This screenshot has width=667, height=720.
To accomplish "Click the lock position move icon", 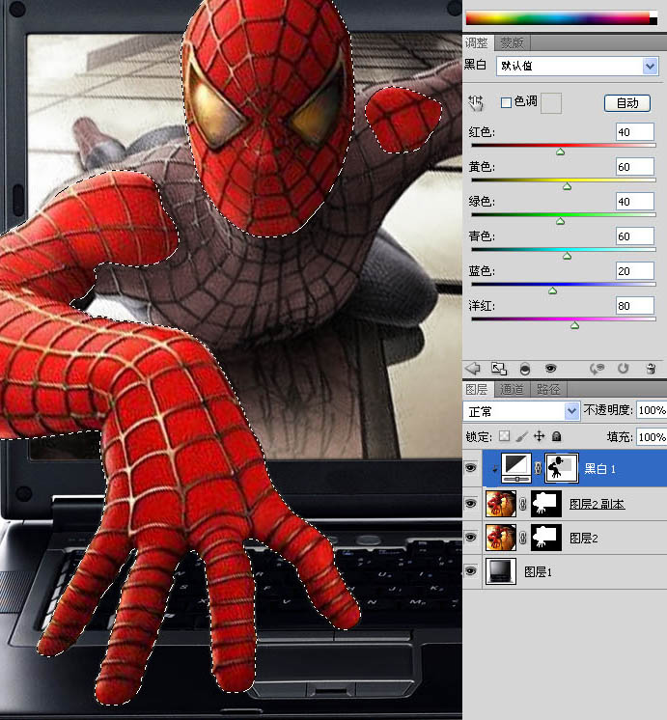I will [539, 437].
